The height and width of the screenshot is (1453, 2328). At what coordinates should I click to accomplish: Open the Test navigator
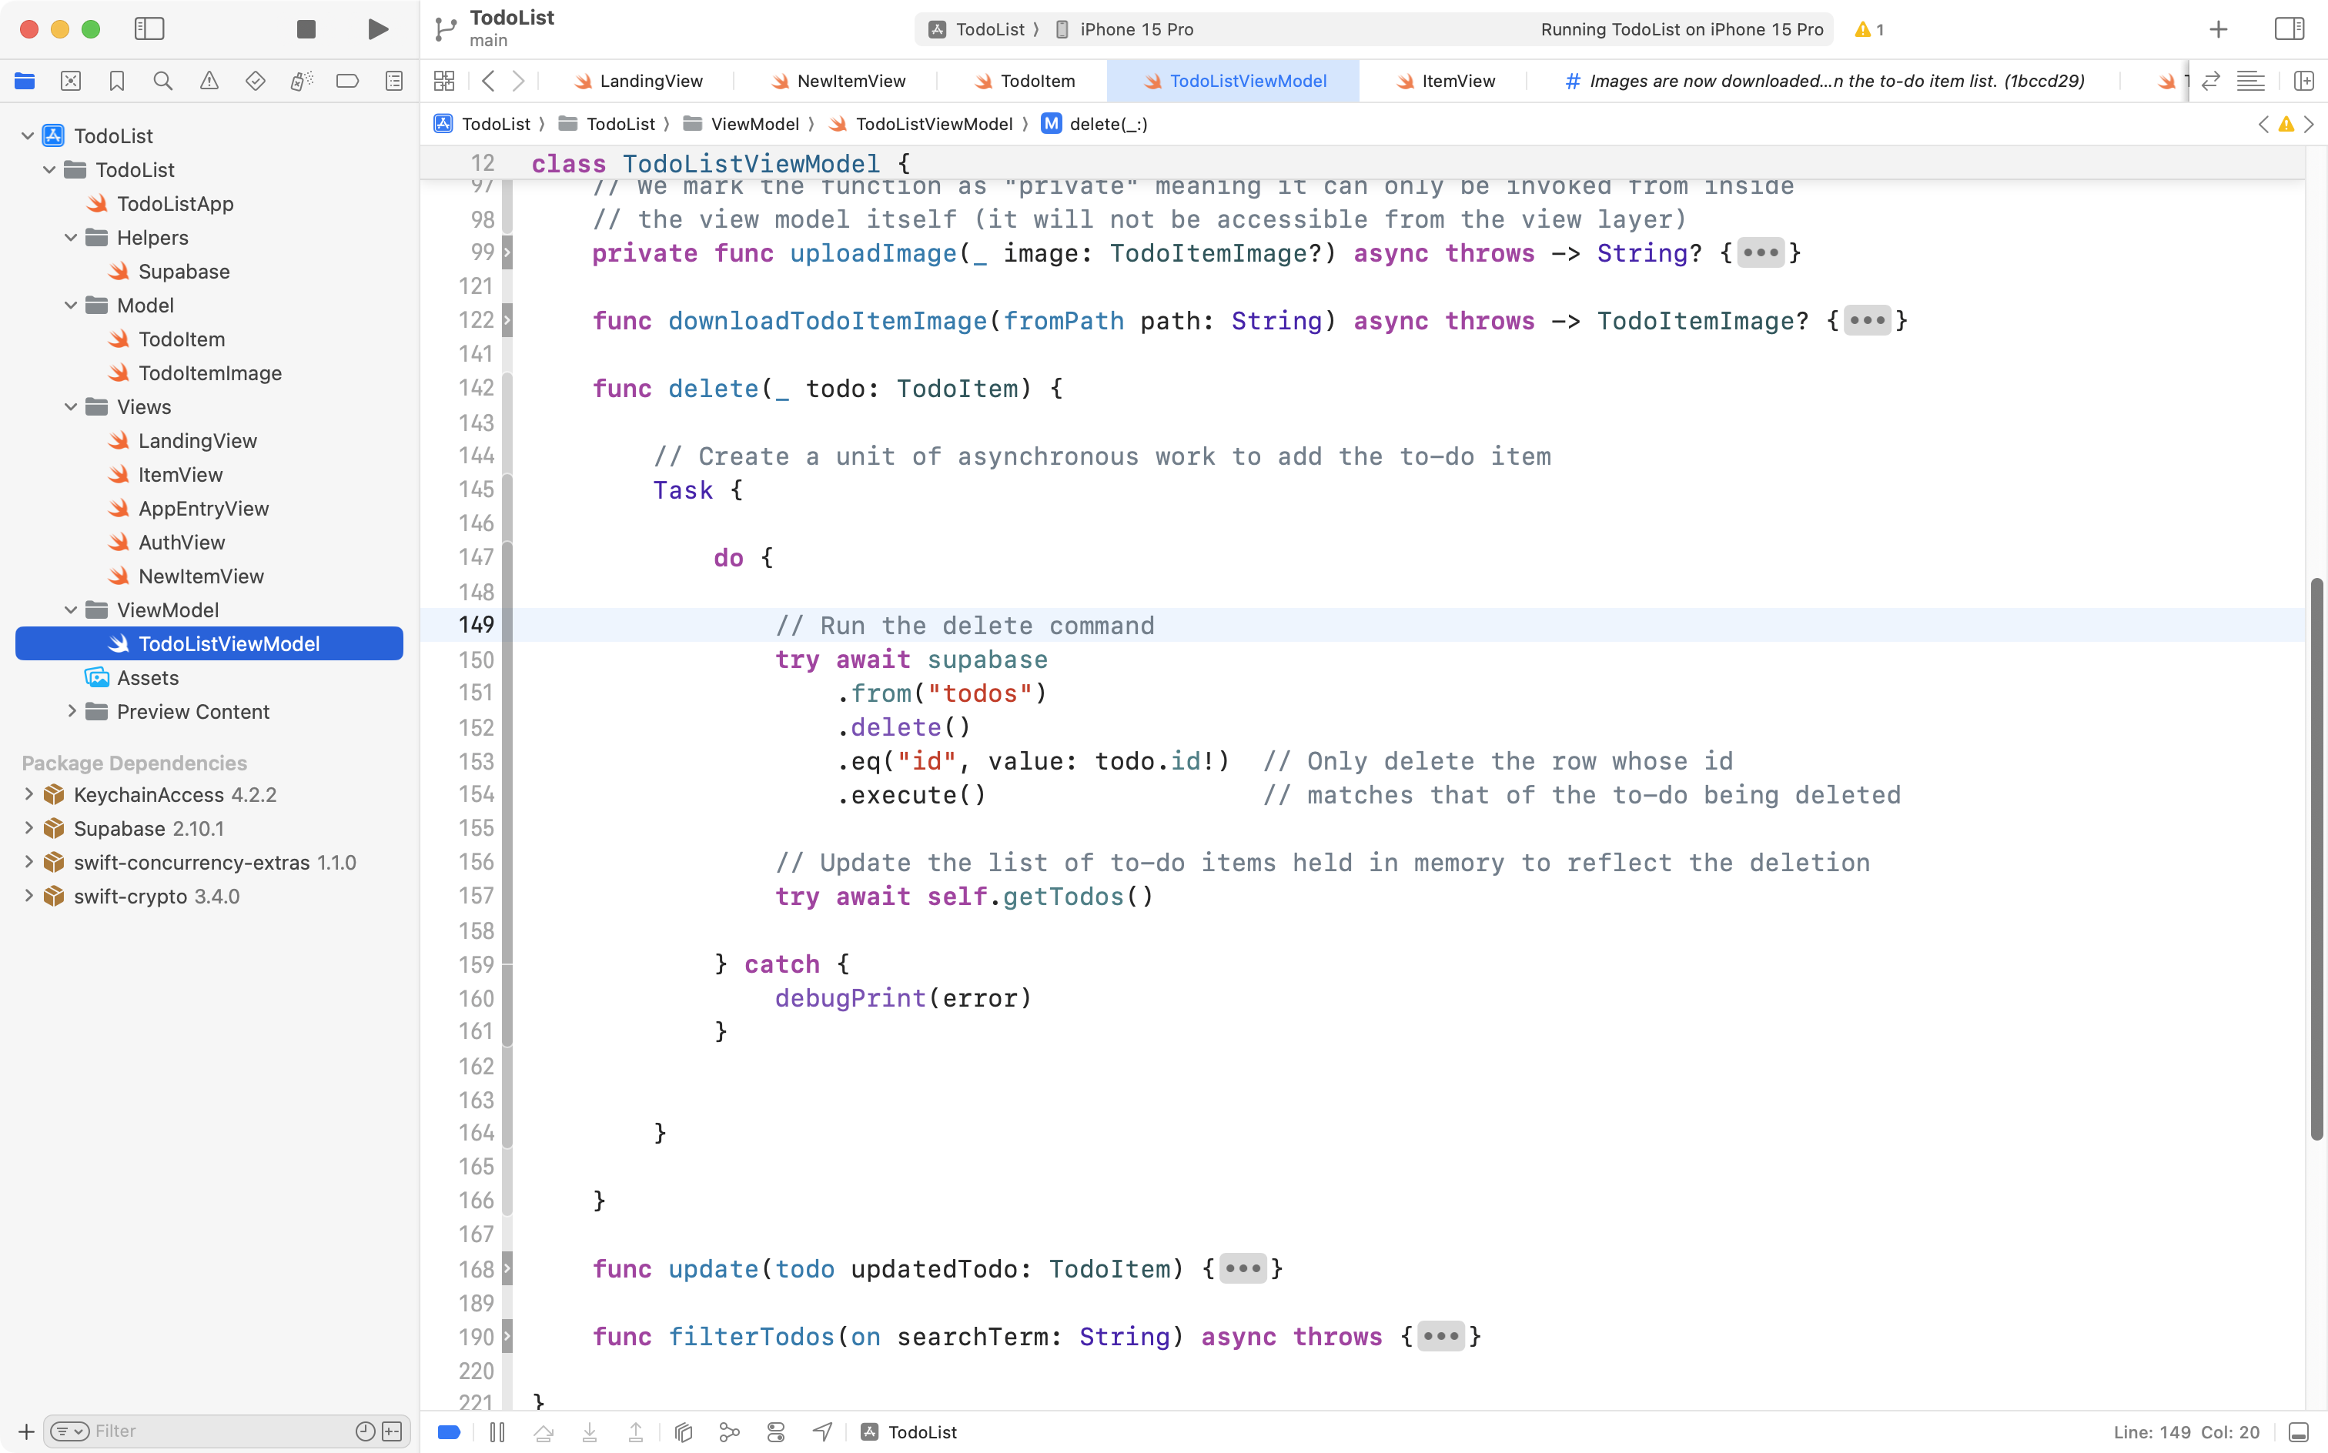(x=256, y=81)
